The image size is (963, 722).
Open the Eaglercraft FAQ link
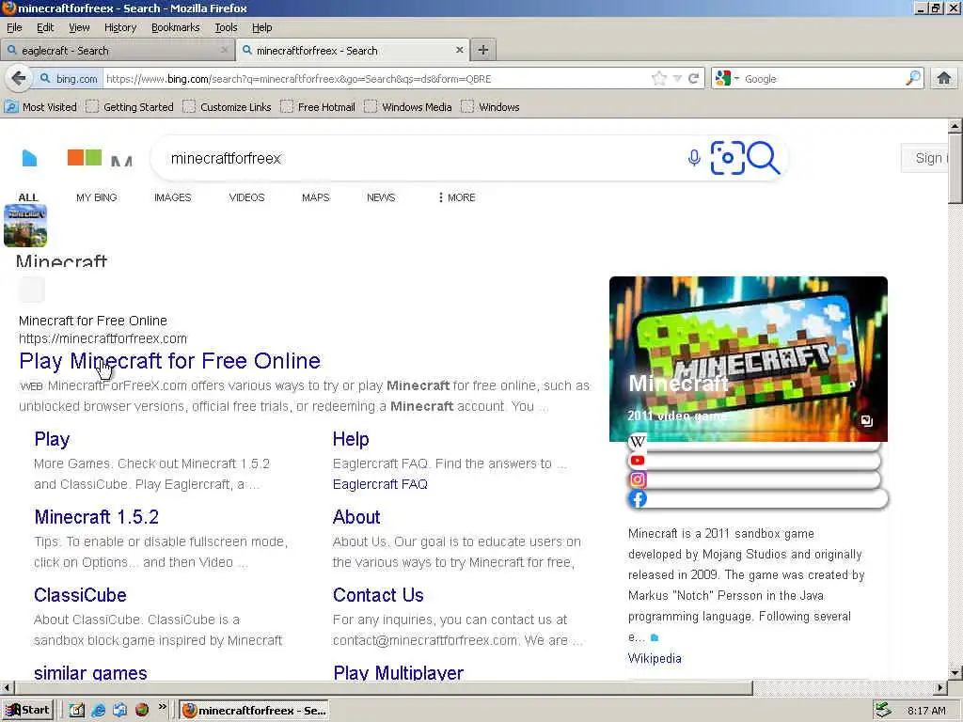pos(380,484)
